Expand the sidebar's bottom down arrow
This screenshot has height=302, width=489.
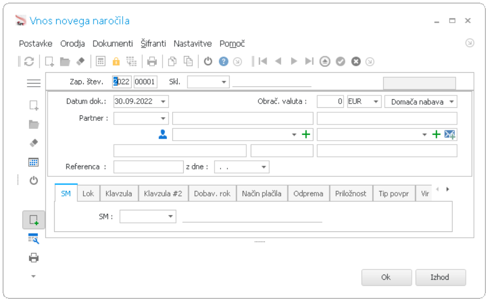(x=34, y=276)
